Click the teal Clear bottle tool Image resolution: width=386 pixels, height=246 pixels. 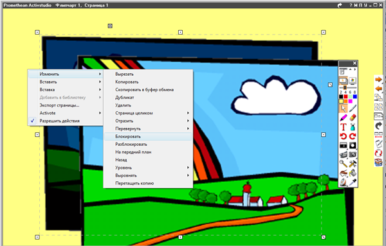coord(353,127)
